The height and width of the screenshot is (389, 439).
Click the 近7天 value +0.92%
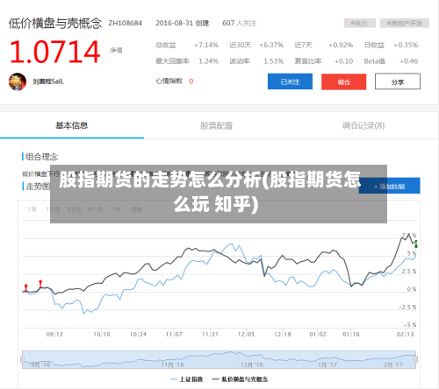coord(341,45)
